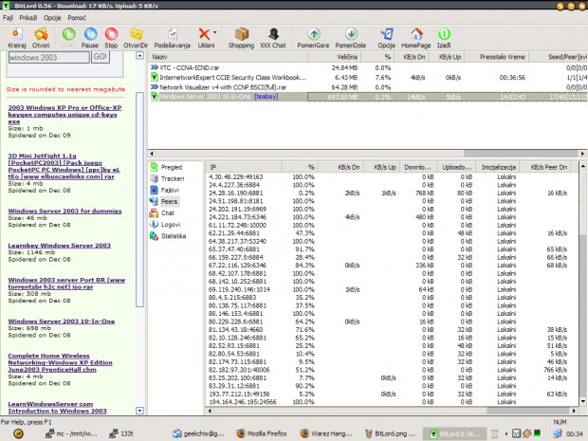Select Network Visualizer v4 torrent row
This screenshot has width=588, height=441.
pyautogui.click(x=368, y=87)
